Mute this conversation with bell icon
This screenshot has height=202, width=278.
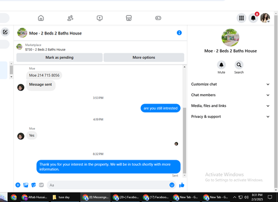(x=221, y=65)
